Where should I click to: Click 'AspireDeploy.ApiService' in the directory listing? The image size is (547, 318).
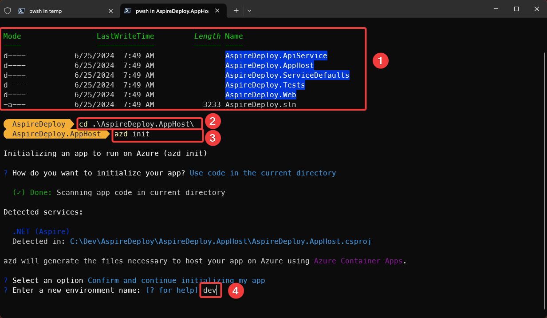(x=276, y=56)
